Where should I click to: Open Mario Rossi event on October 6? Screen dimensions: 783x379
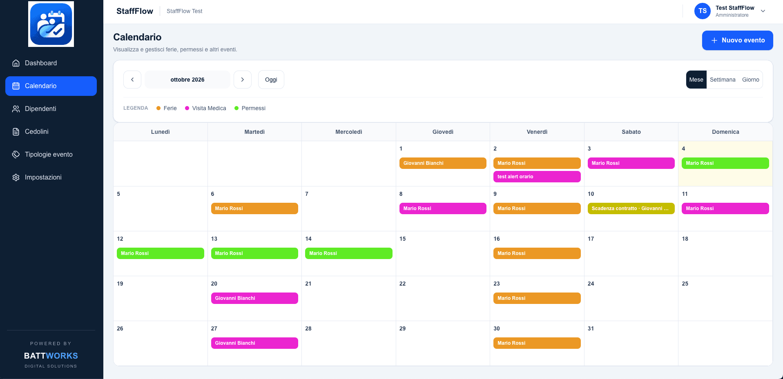[254, 208]
